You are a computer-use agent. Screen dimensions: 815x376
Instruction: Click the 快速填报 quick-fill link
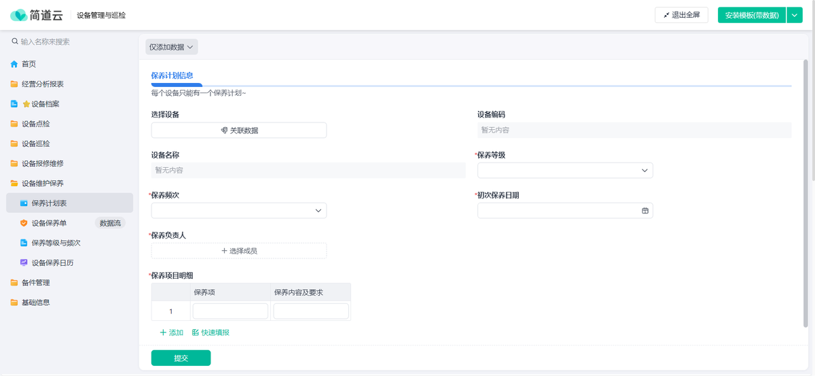(211, 332)
